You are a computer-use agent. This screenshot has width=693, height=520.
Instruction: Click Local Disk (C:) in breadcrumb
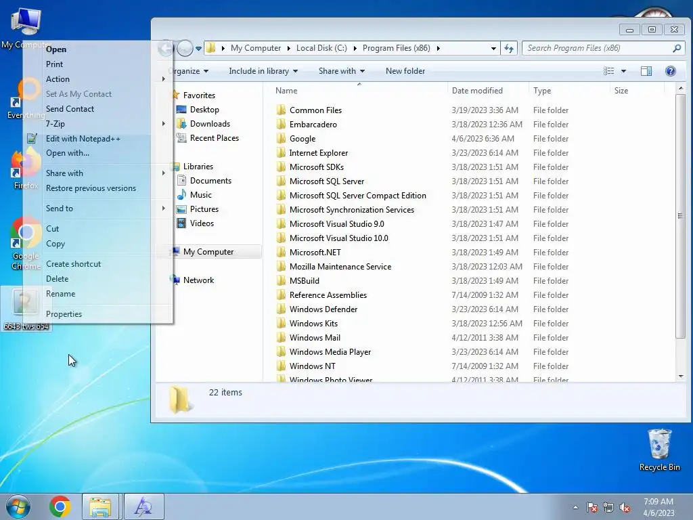321,48
